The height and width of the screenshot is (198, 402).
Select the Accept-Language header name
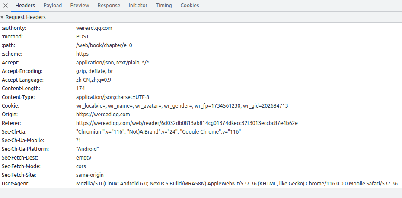tap(22, 80)
